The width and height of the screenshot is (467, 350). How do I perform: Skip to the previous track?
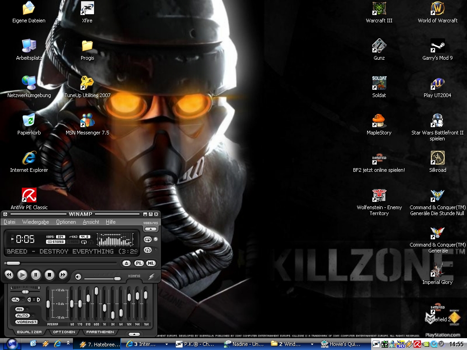(x=9, y=275)
